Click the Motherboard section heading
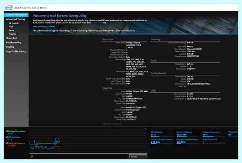 click(159, 73)
